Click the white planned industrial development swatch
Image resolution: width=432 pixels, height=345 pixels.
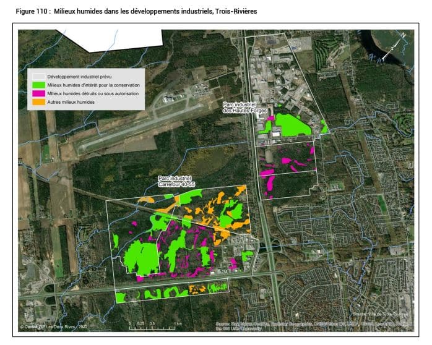point(38,76)
